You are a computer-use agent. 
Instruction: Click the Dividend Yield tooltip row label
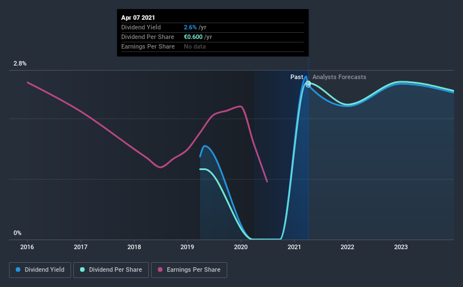(x=141, y=27)
